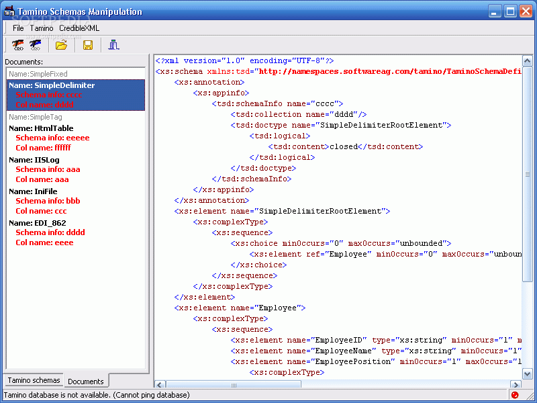Click the status bar database message
Viewport: 537px width, 403px height.
click(97, 395)
